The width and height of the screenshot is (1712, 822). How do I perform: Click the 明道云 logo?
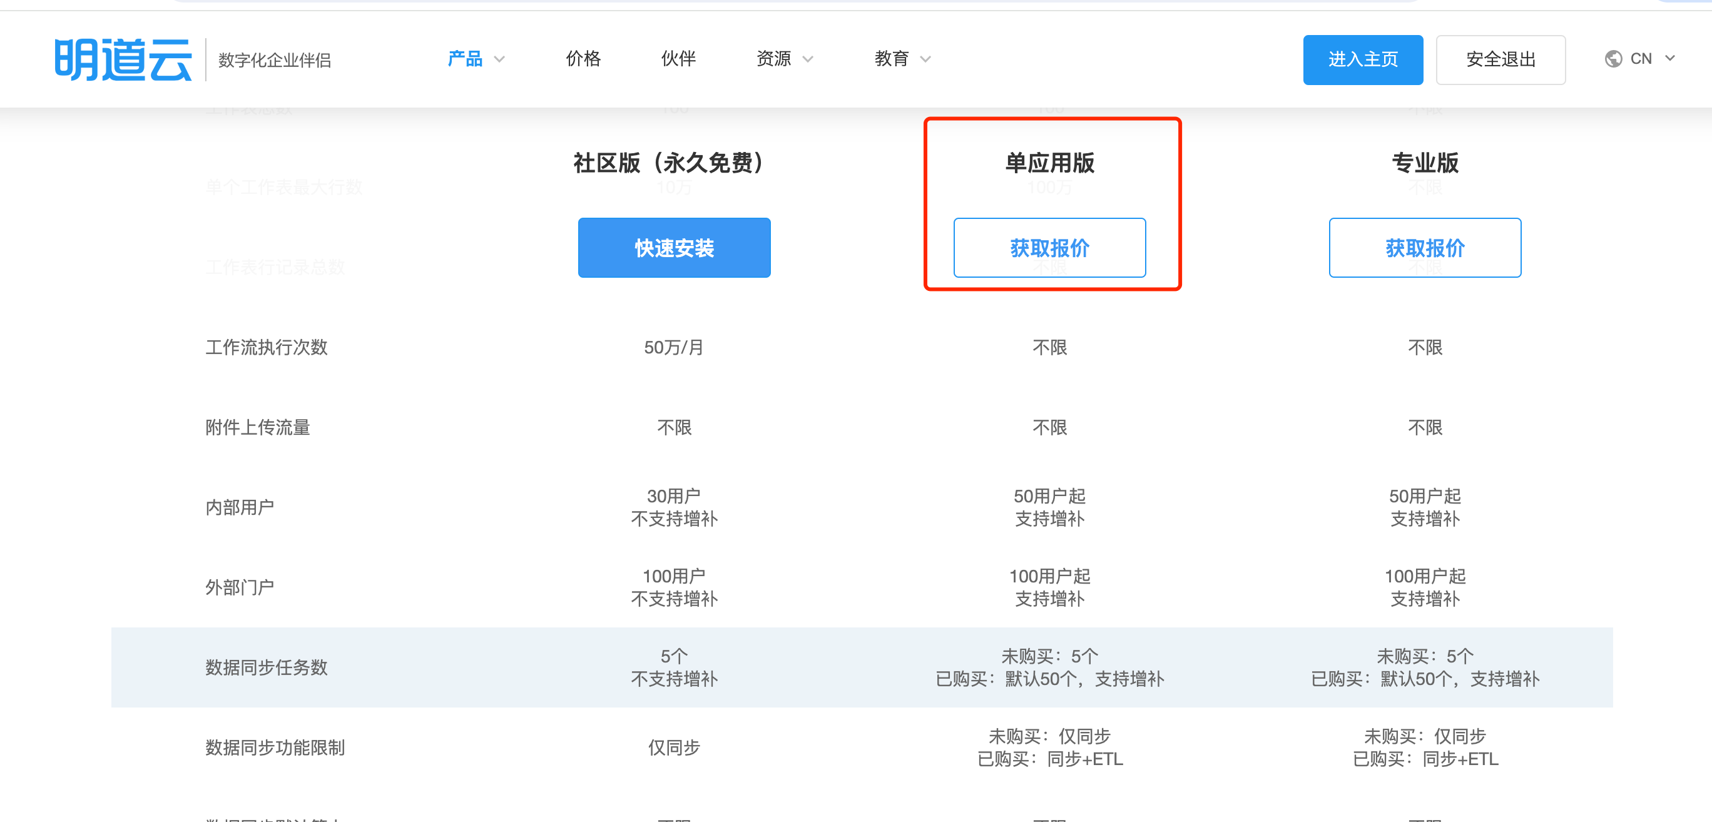(123, 60)
